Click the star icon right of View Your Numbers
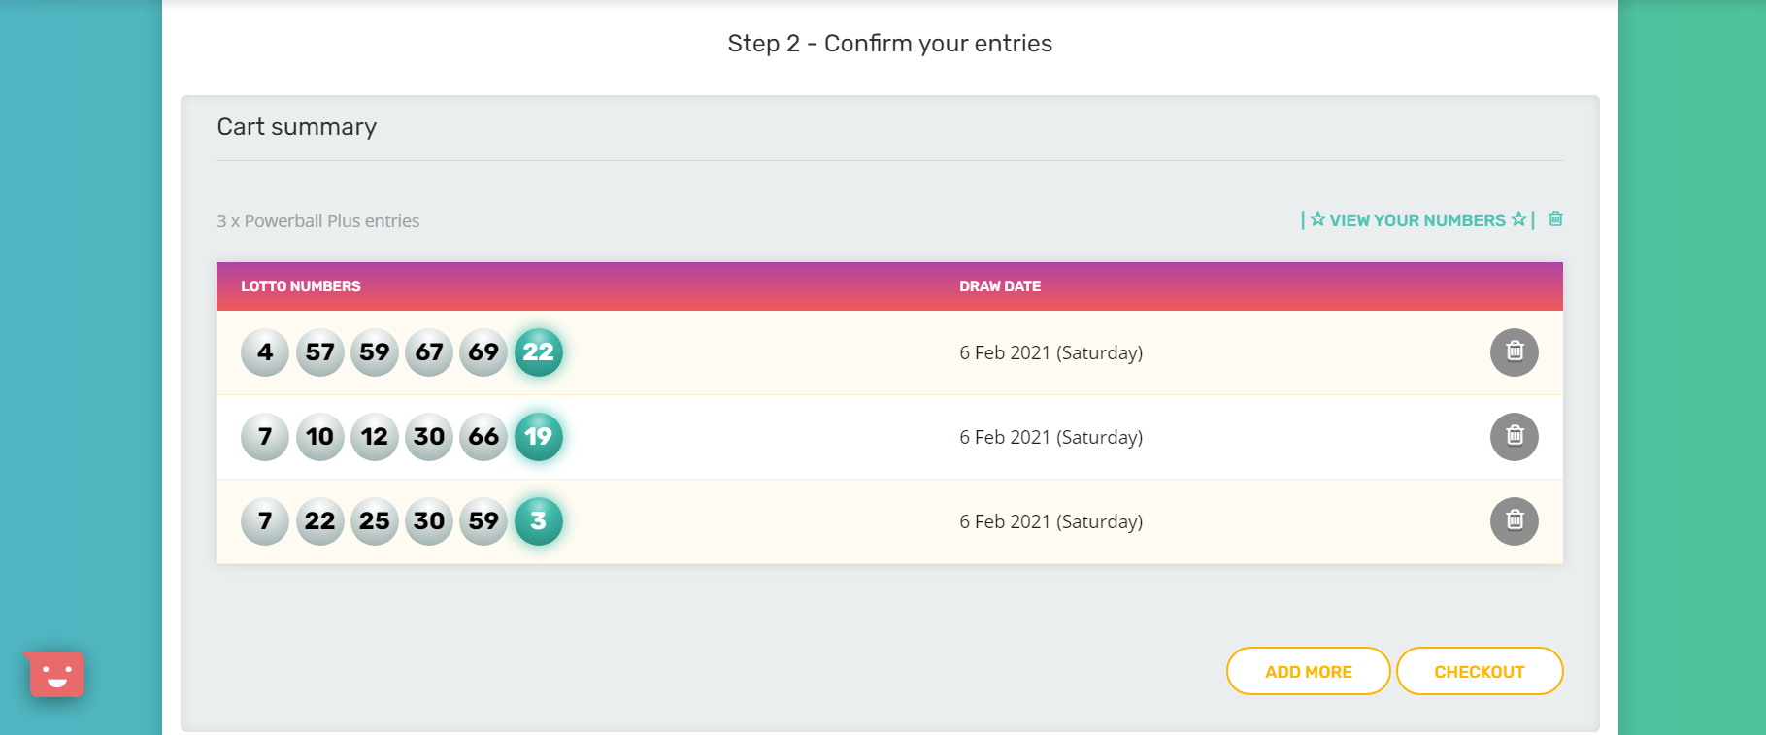 point(1518,219)
